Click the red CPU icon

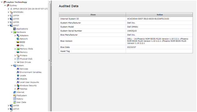[x=18, y=45]
